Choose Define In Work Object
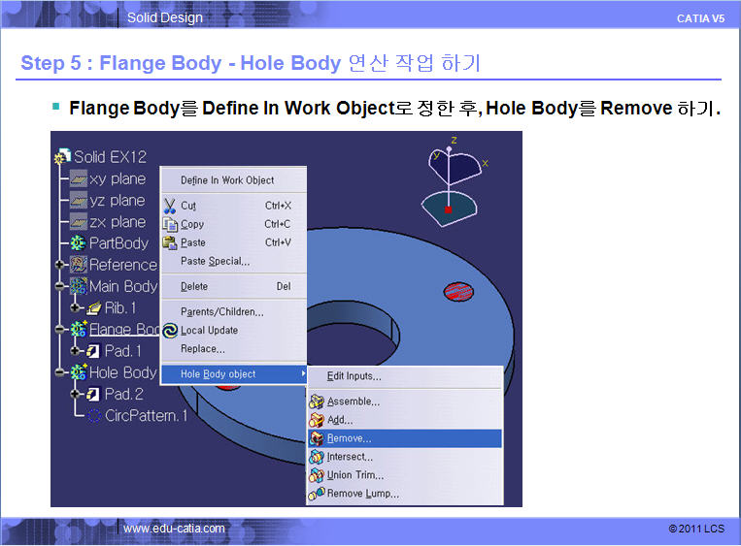 coord(227,180)
